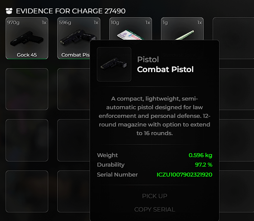Click the Combat Pistol preview image in tooltip
Screen dimensions: 254x221
tap(114, 64)
